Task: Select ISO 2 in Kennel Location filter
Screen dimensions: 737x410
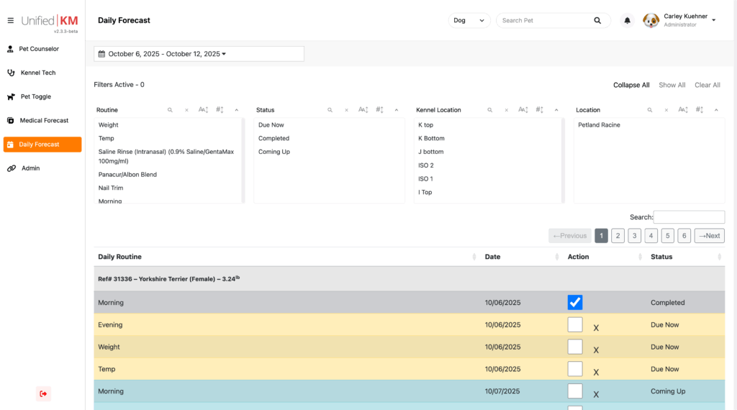Action: 426,165
